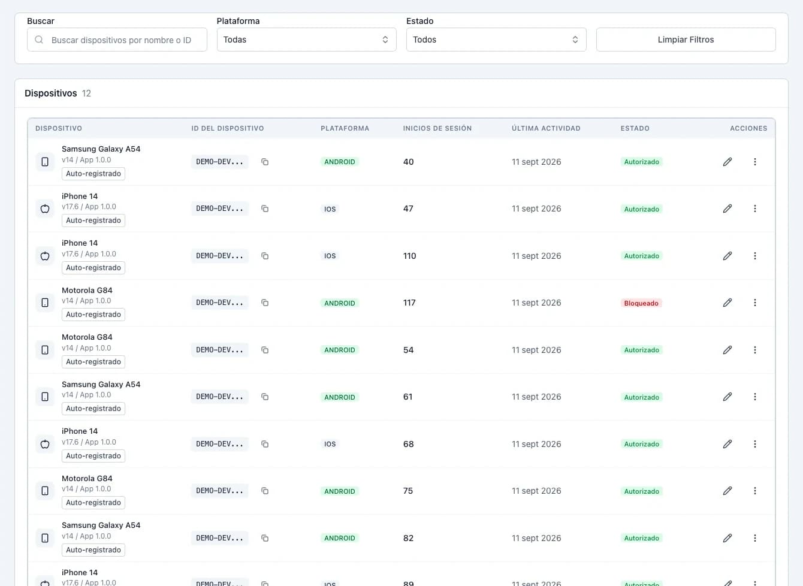Open more actions for Samsung with 82 sessions

[755, 538]
